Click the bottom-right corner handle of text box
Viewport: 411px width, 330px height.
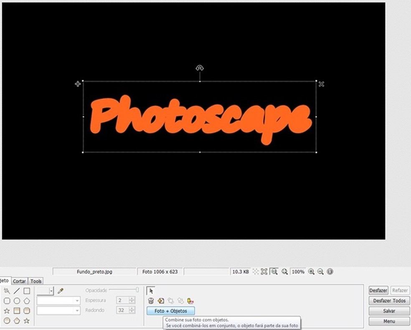pos(316,152)
